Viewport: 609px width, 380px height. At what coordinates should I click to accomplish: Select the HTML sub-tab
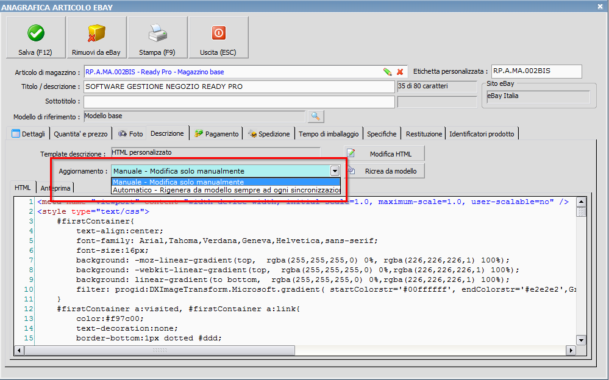coord(23,188)
